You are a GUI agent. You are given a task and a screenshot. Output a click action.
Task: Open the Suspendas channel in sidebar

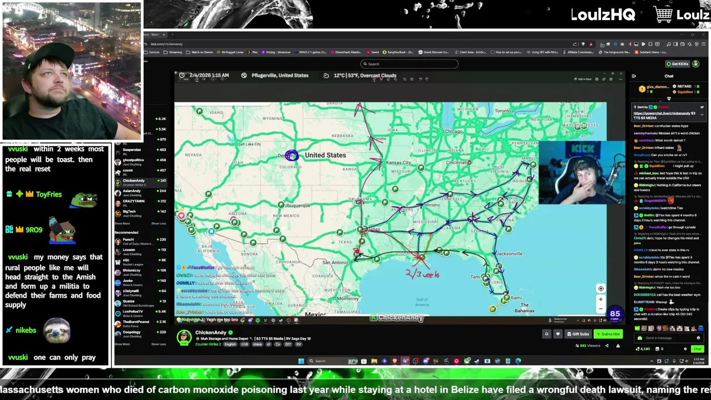pyautogui.click(x=140, y=151)
